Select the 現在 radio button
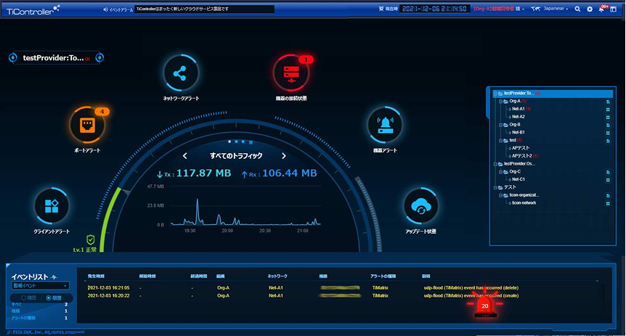 pyautogui.click(x=25, y=298)
